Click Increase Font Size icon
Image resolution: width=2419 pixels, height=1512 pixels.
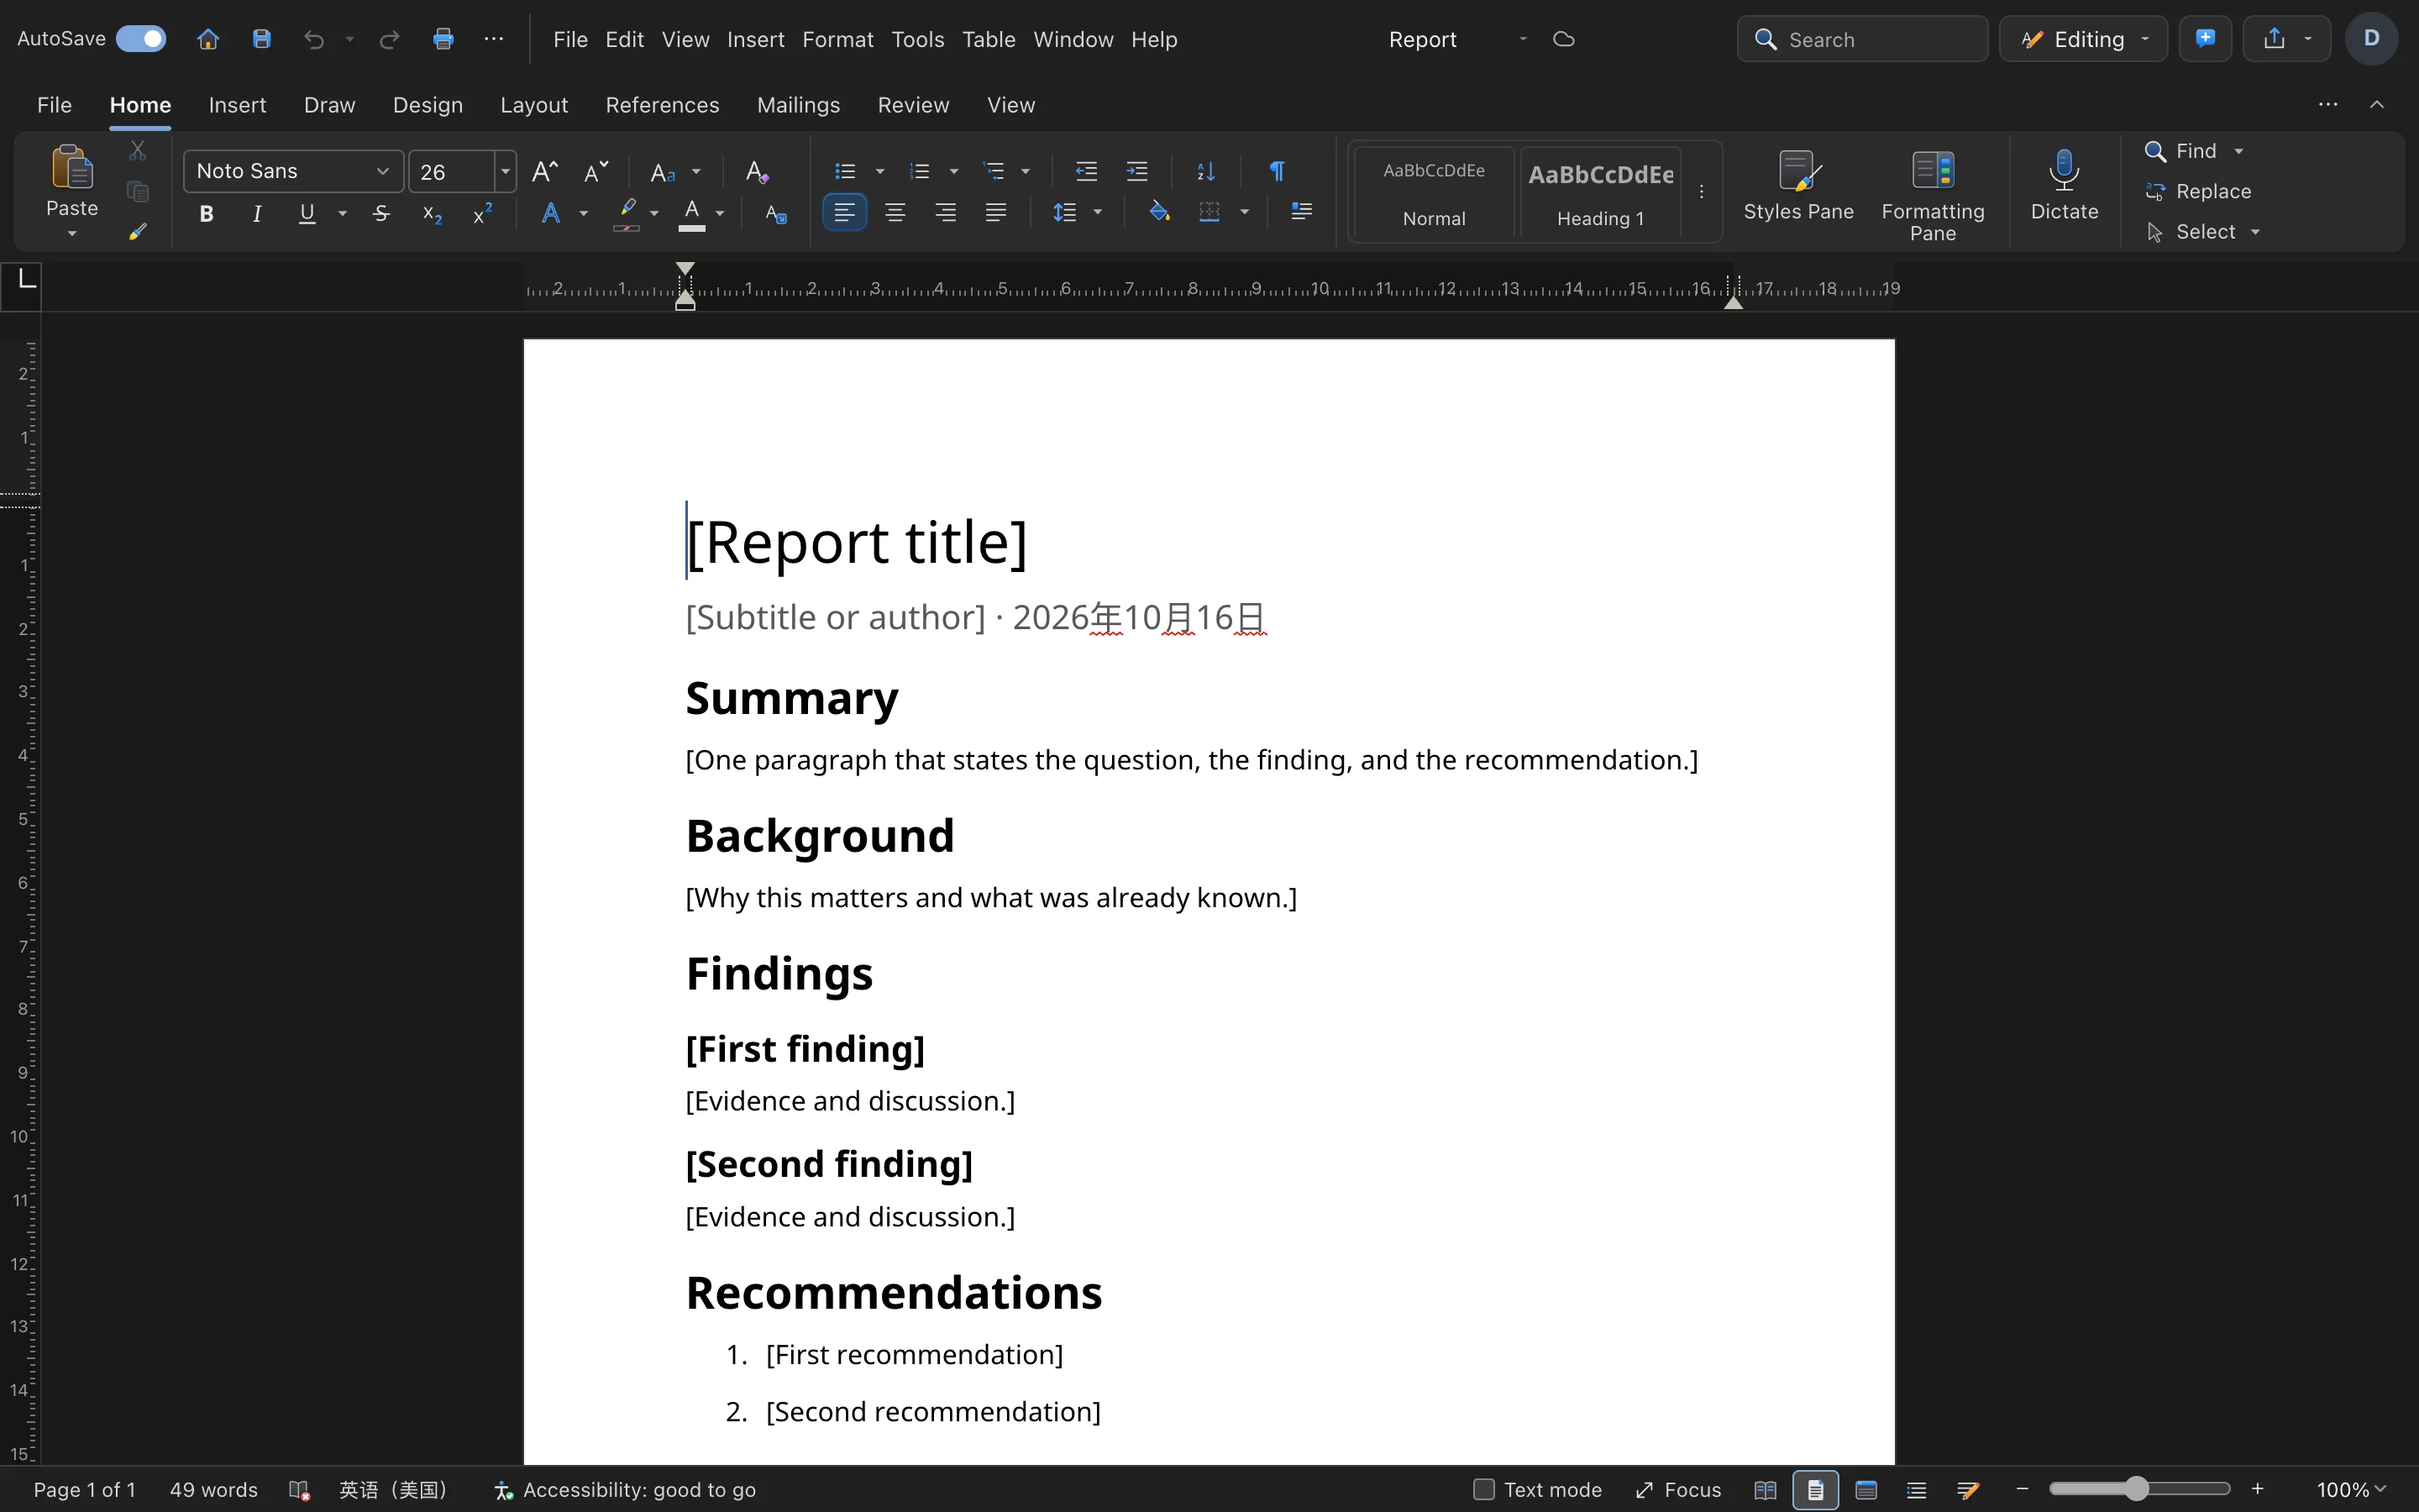545,171
